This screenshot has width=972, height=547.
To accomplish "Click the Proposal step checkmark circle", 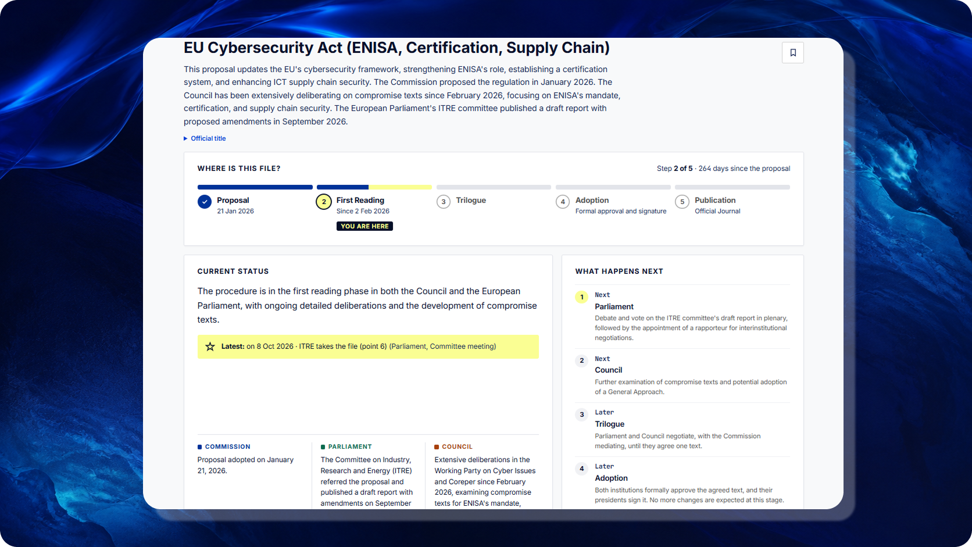I will 205,202.
